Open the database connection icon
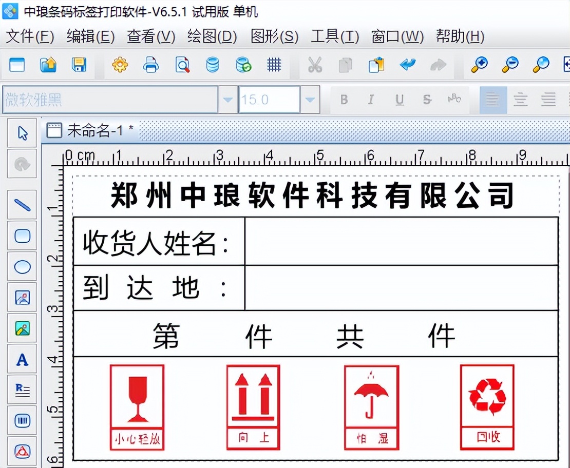Viewport: 570px width, 468px height. [212, 65]
